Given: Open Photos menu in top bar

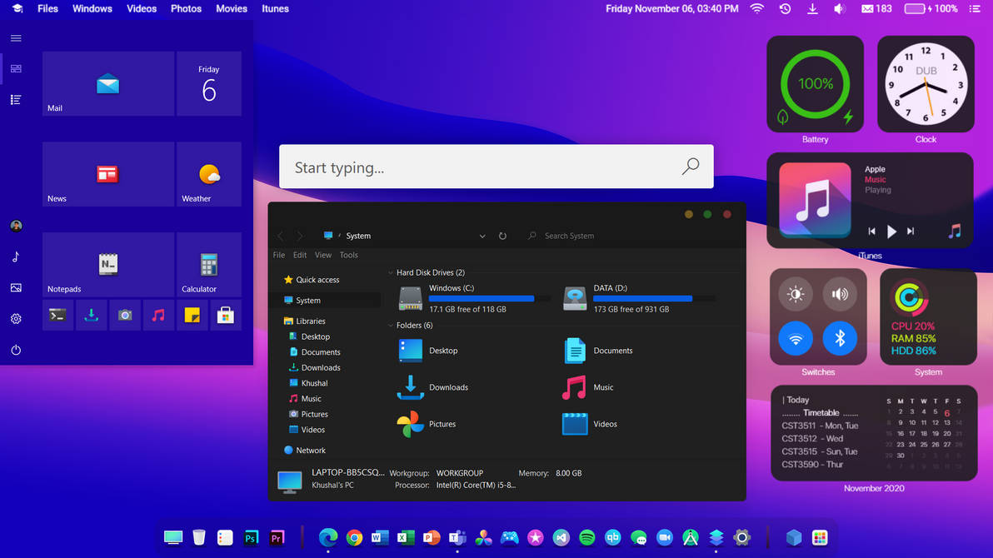Looking at the screenshot, I should [x=187, y=9].
